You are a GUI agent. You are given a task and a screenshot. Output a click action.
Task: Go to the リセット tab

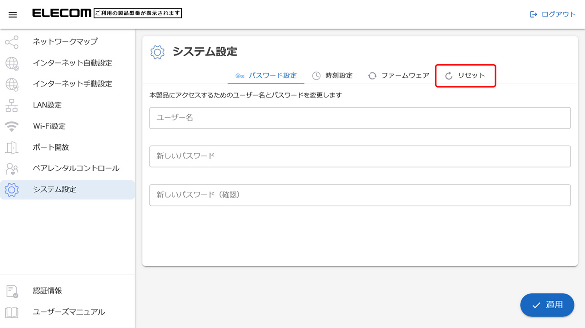(465, 76)
